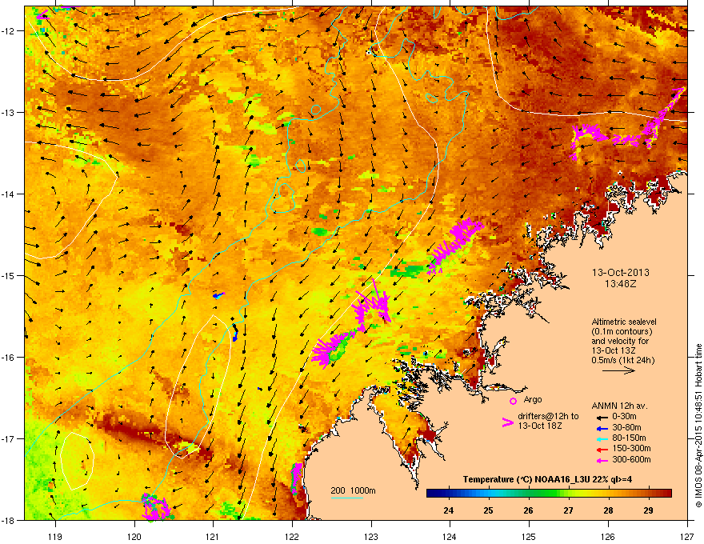Click the 'Argo' legend label
Image resolution: width=704 pixels, height=544 pixels.
(533, 399)
